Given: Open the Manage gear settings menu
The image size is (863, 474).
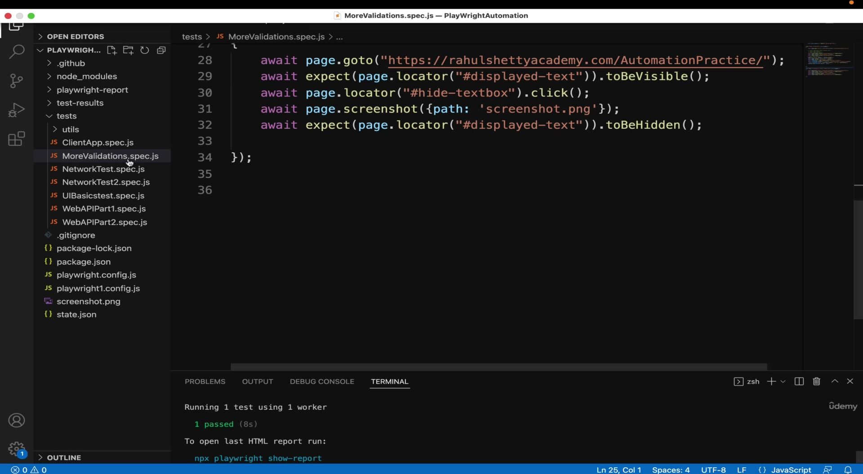Looking at the screenshot, I should 17,449.
